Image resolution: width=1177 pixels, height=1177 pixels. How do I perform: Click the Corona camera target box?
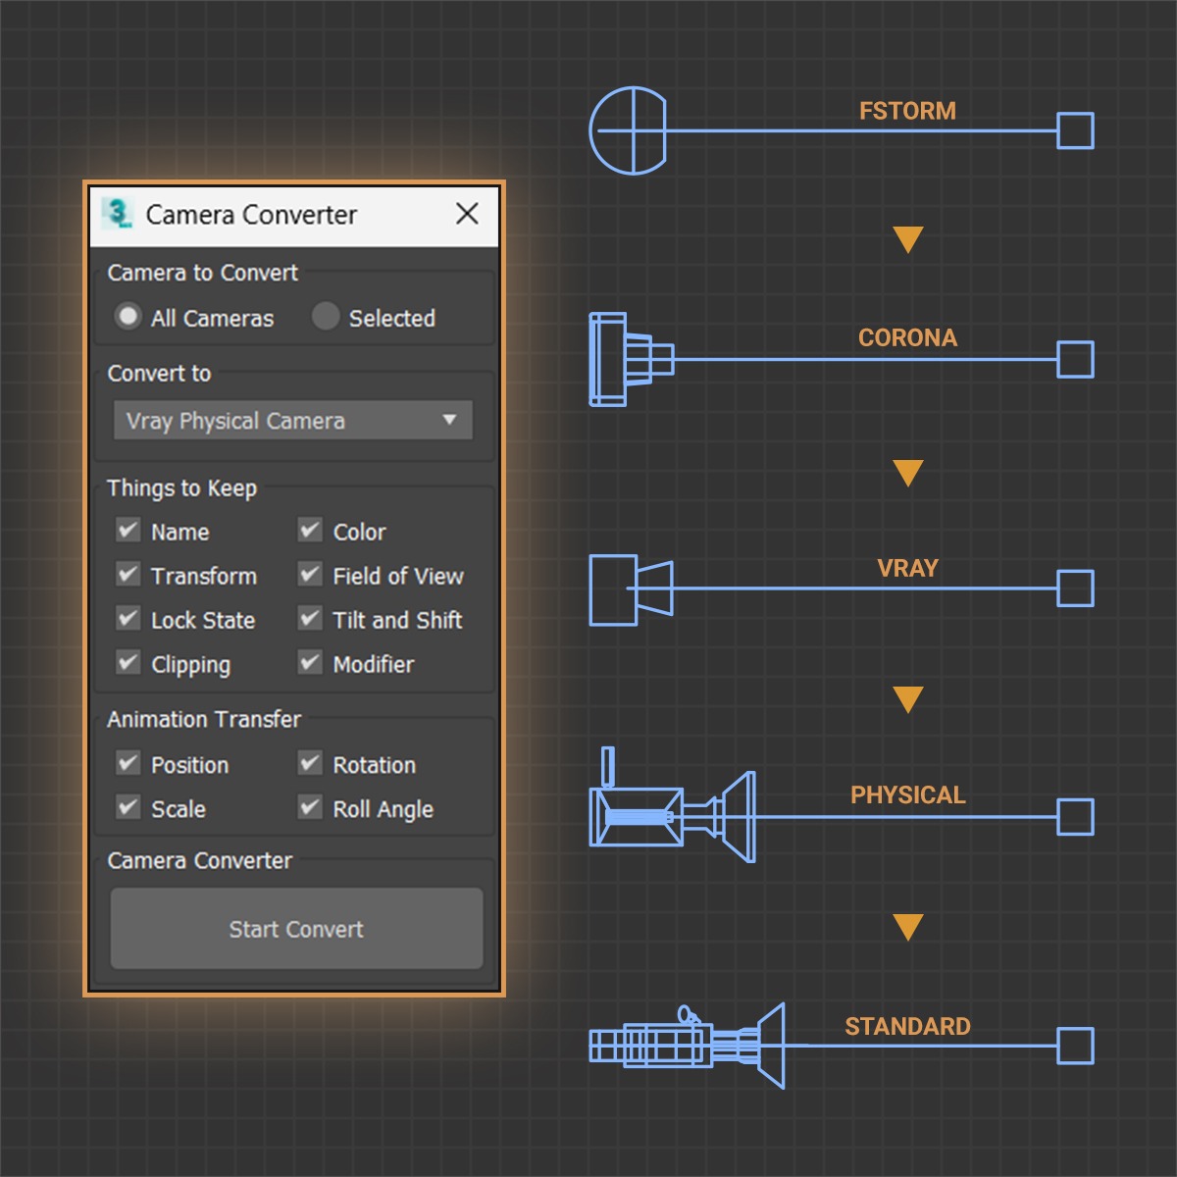click(x=1075, y=359)
